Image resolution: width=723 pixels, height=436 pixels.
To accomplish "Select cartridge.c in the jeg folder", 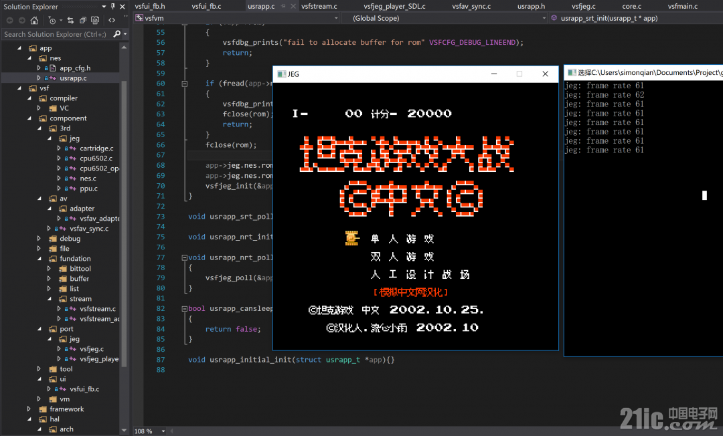I will [96, 148].
